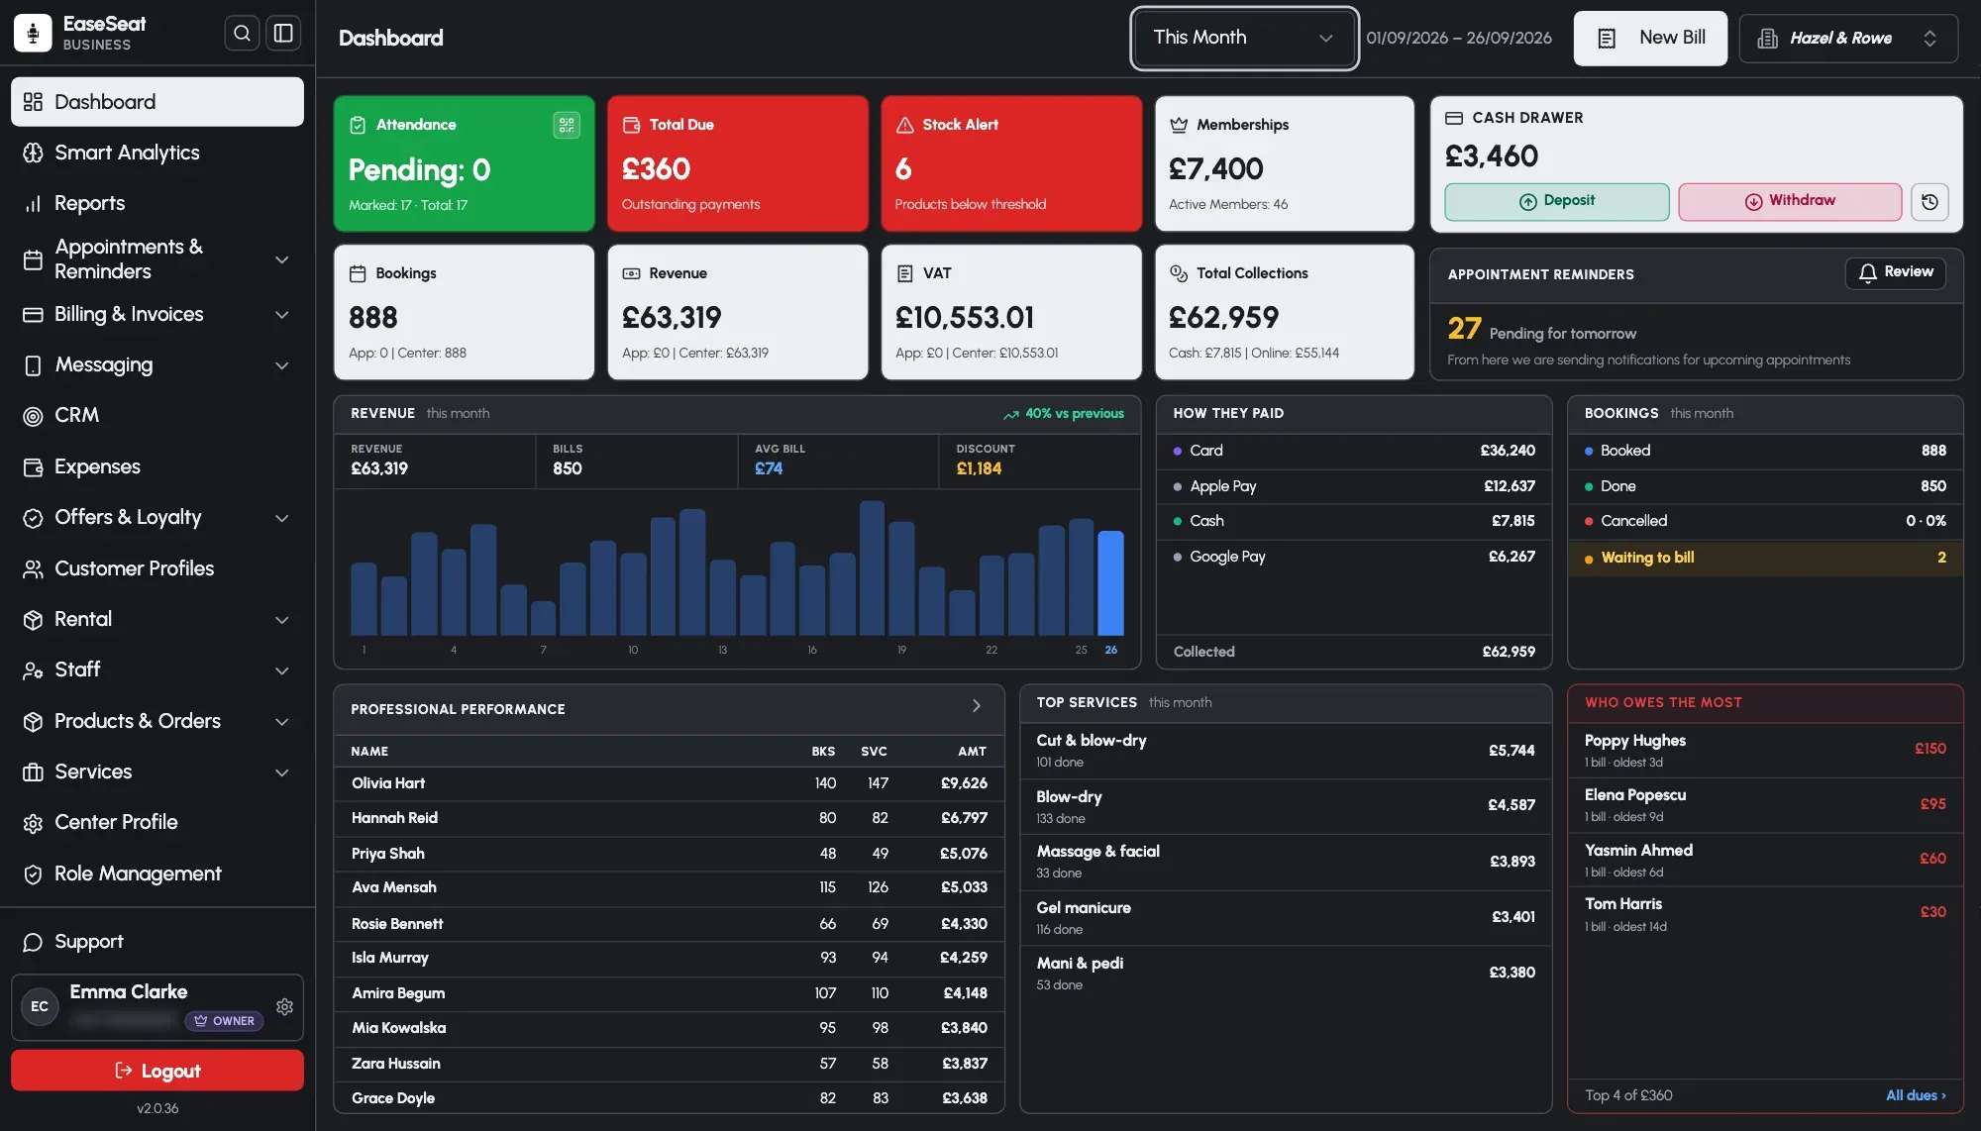This screenshot has width=1981, height=1131.
Task: Click Review appointment reminders button
Action: (1895, 272)
